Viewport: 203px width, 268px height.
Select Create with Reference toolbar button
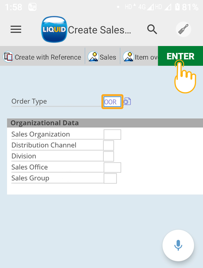(x=42, y=57)
